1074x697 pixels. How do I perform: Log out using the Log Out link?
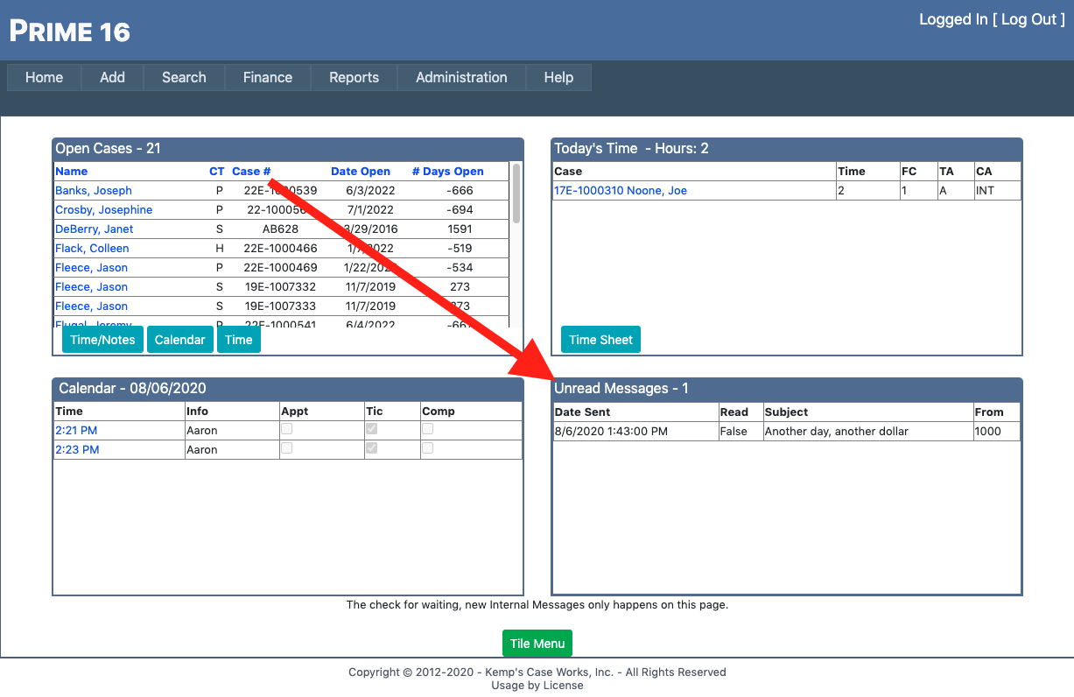[1028, 19]
